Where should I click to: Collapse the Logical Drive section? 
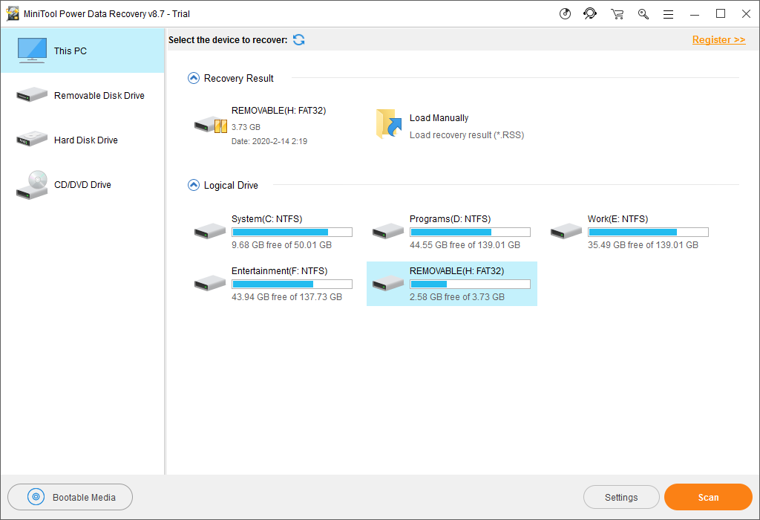194,185
